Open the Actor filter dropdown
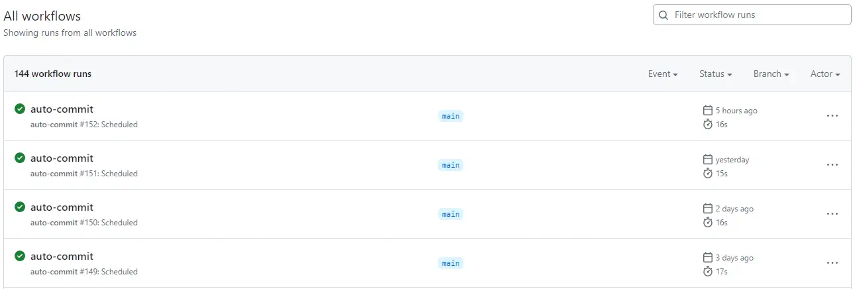The image size is (855, 289). coord(825,74)
